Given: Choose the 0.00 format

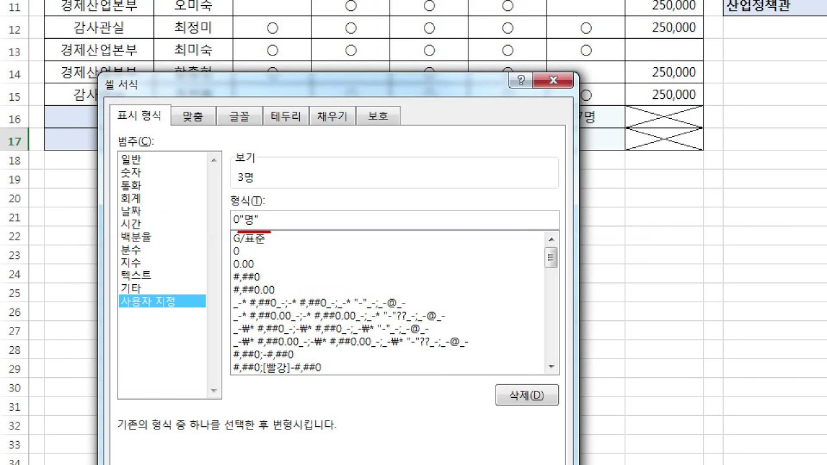Looking at the screenshot, I should [388, 264].
